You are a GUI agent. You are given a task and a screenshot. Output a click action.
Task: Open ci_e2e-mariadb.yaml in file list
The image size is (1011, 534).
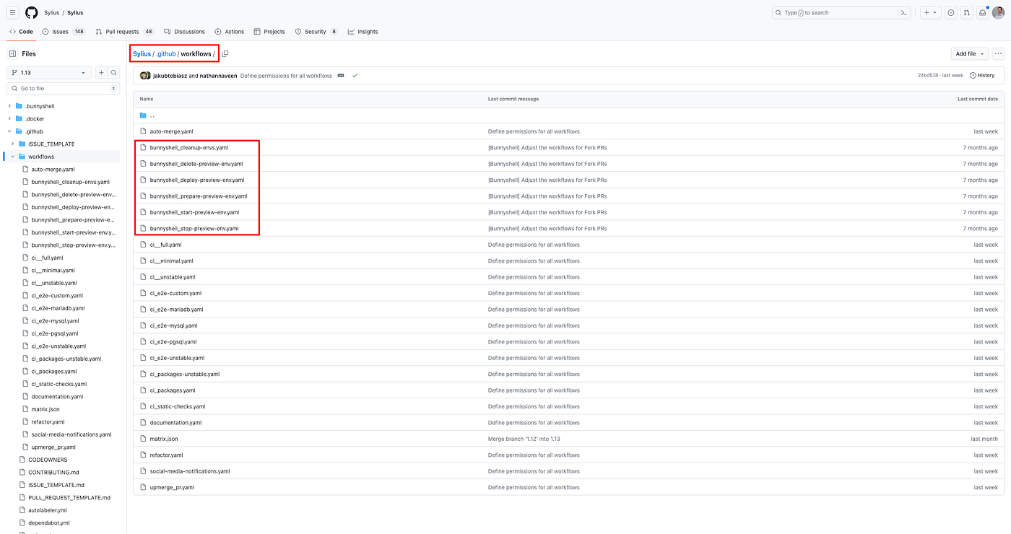(x=176, y=309)
